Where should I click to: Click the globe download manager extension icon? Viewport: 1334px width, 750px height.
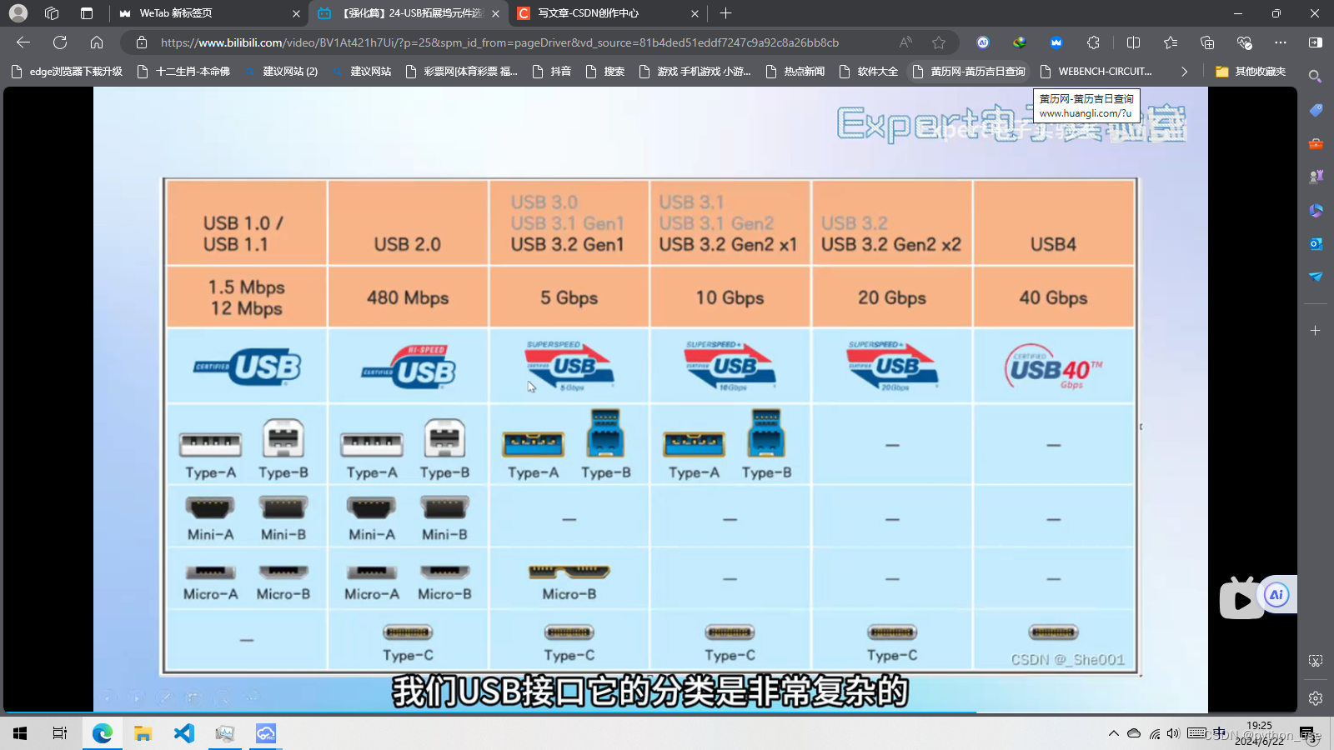[1020, 42]
